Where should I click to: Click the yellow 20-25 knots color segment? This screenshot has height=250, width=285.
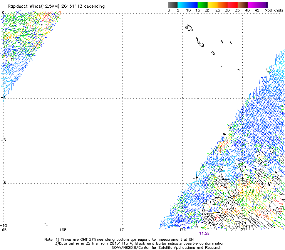(213, 5)
